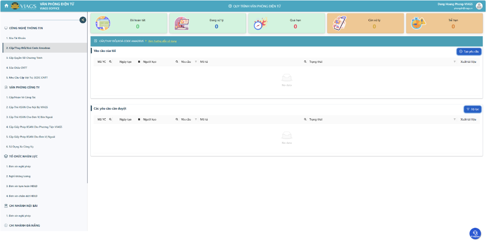
Task: Click the 'Cần xử lý' card icon
Action: pos(340,23)
